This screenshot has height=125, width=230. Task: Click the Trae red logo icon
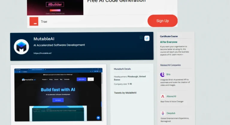pos(34,22)
